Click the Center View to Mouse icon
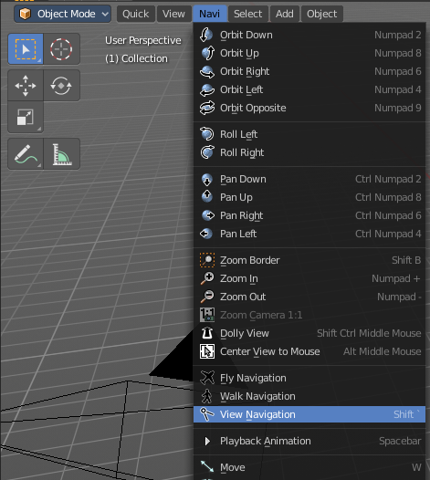 tap(207, 351)
